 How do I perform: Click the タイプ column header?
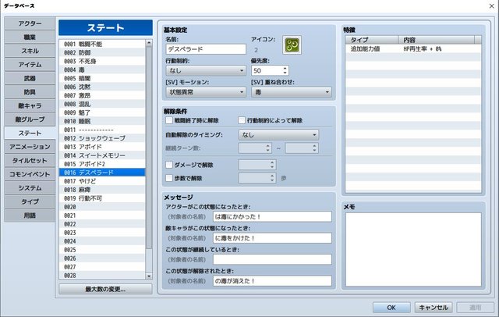tap(372, 40)
